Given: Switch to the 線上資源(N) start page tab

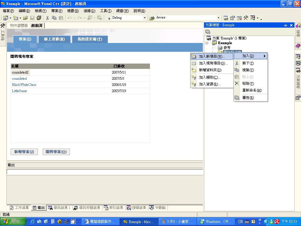Looking at the screenshot, I should (x=54, y=39).
